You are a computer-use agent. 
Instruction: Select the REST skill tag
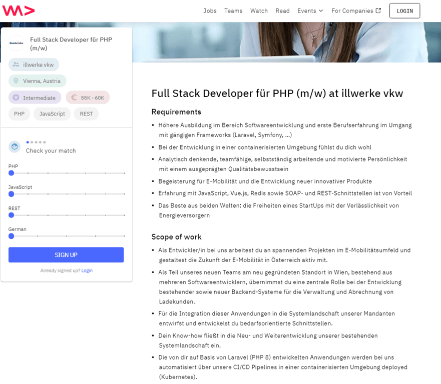[86, 114]
